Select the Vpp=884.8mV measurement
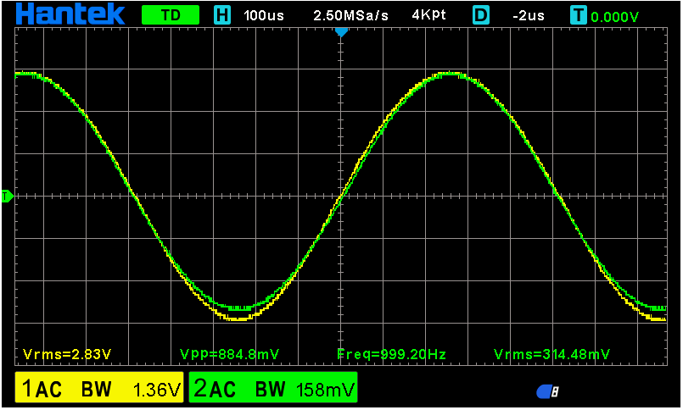683x410 pixels. tap(230, 354)
